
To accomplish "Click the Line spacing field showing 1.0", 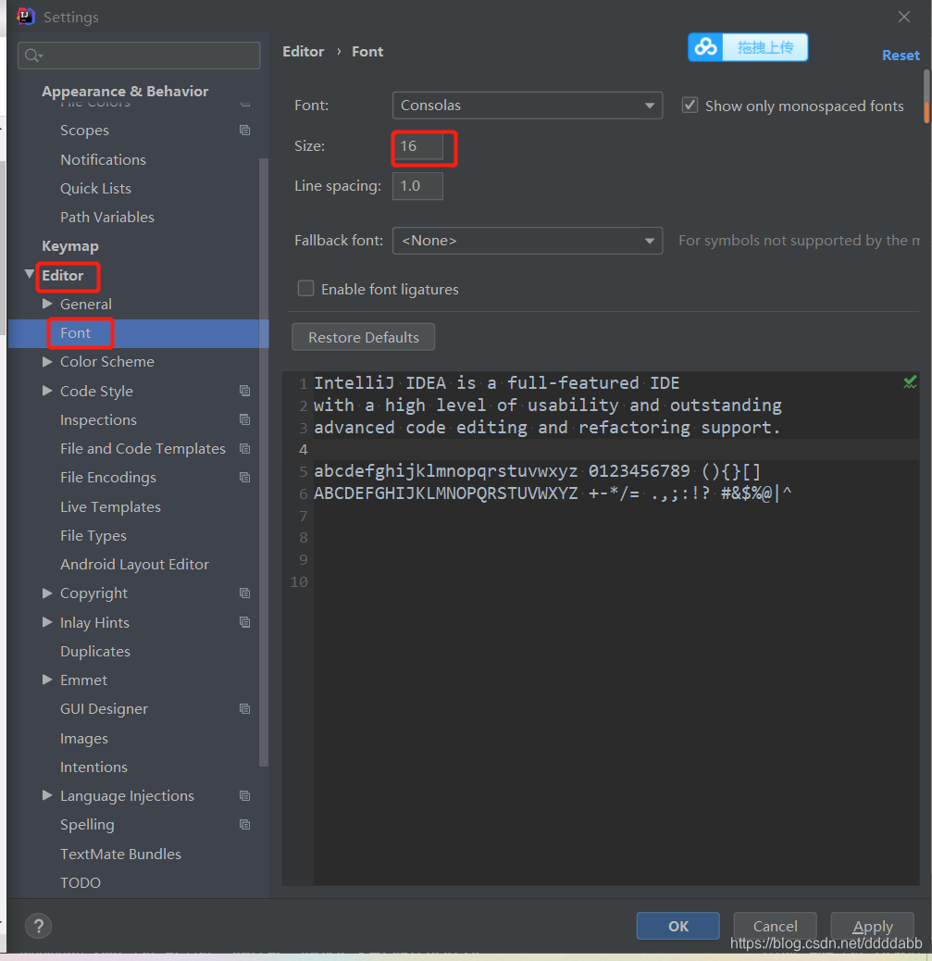I will pyautogui.click(x=417, y=186).
